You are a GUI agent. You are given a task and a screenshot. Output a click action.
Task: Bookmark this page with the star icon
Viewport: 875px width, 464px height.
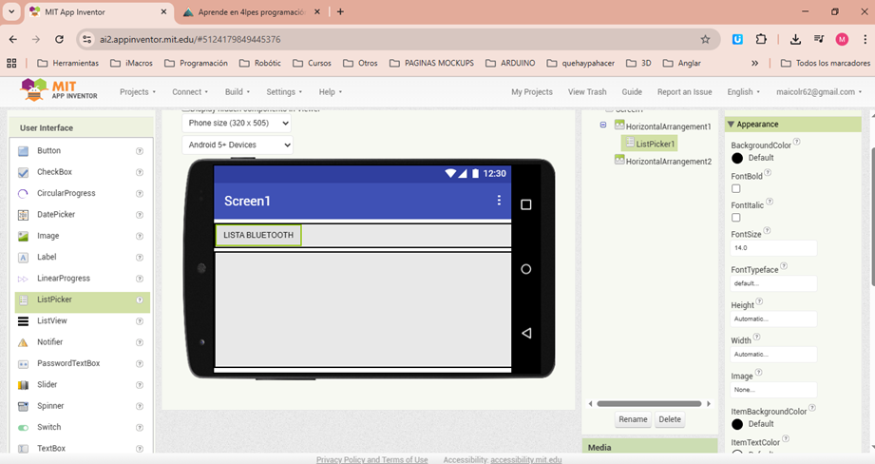click(705, 40)
